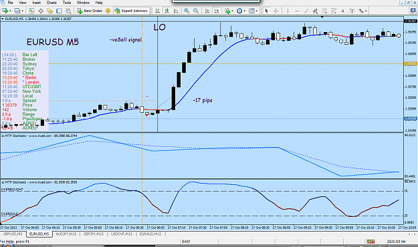Open the New Chart dropdown arrow
This screenshot has height=247, width=418.
10,11
